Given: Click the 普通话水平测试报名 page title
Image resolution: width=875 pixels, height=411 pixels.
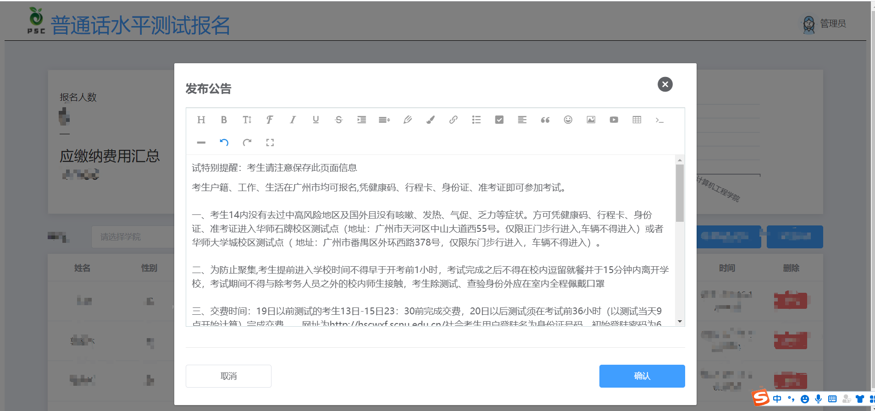Looking at the screenshot, I should [x=140, y=25].
